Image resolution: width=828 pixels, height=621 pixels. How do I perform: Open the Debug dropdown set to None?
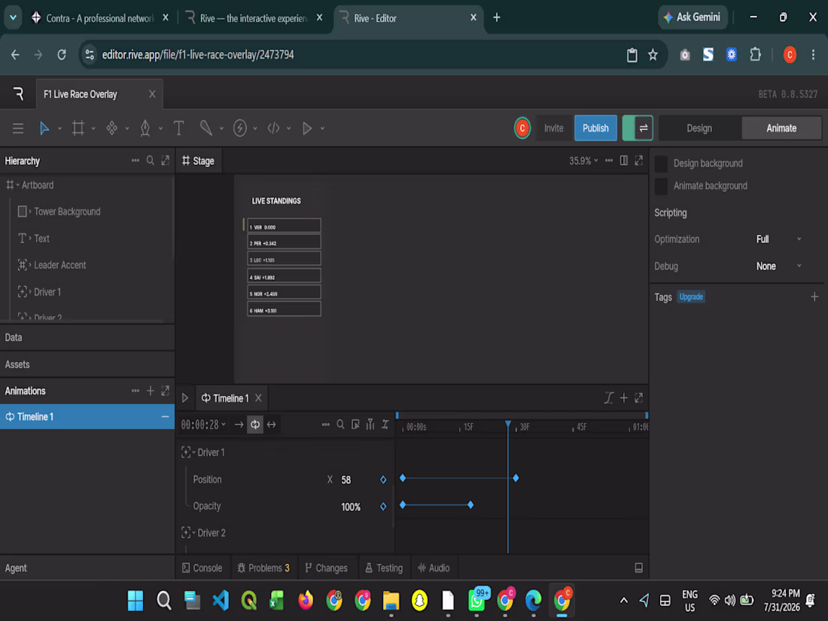click(x=778, y=266)
